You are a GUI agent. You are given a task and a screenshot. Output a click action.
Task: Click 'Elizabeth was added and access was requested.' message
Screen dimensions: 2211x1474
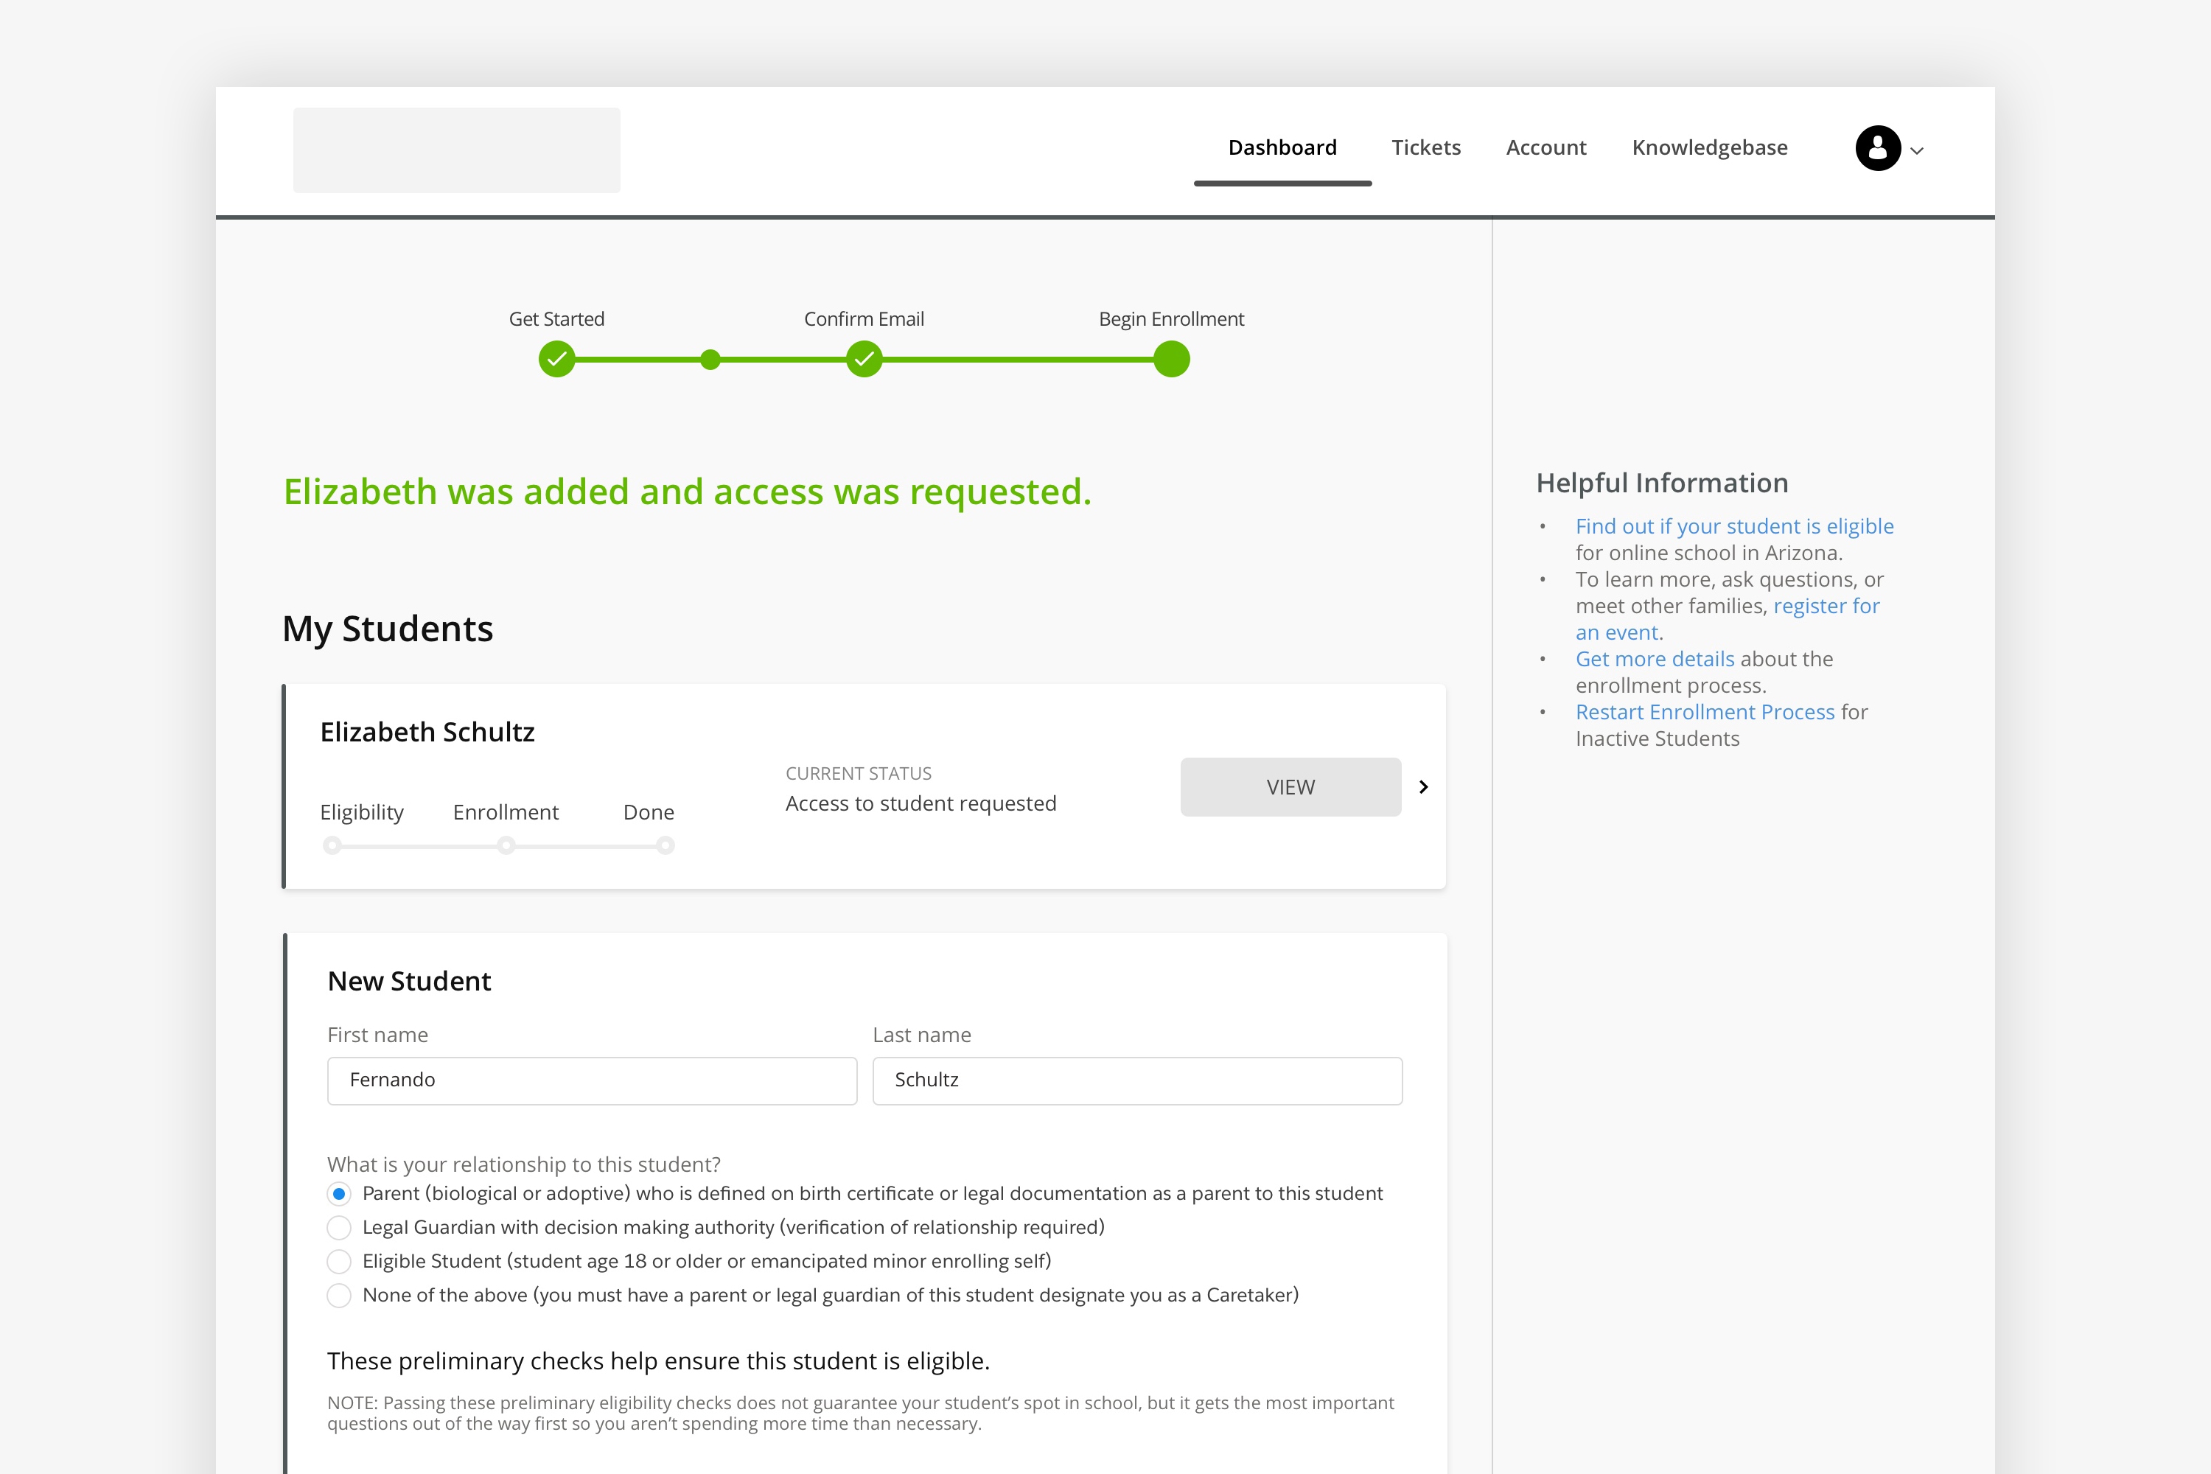pyautogui.click(x=687, y=492)
